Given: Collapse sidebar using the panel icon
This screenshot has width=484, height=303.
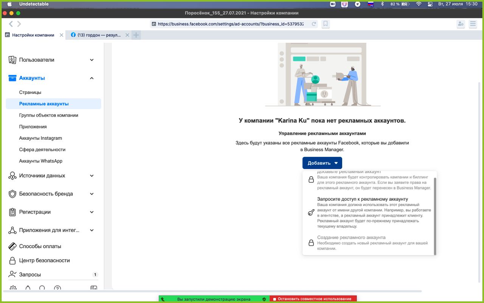Looking at the screenshot, I should pos(94,289).
